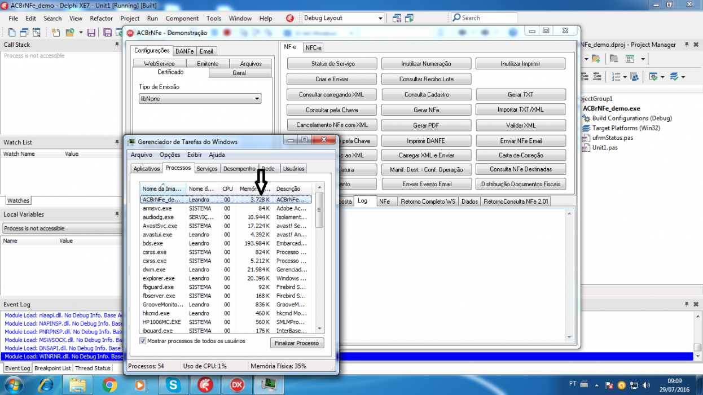Click the Remove Project folder icon
This screenshot has width=703, height=395.
pos(614,58)
